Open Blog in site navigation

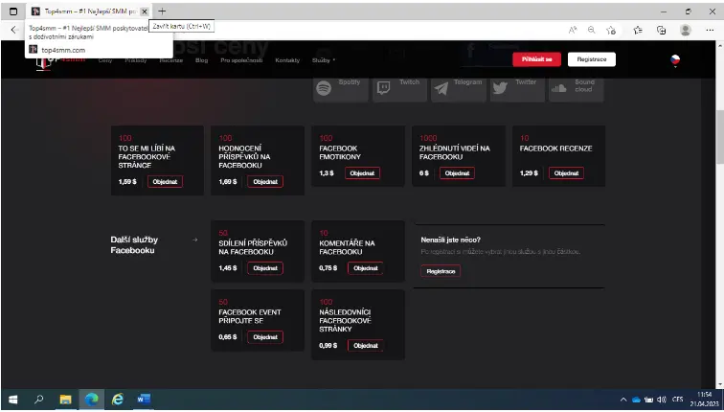202,60
